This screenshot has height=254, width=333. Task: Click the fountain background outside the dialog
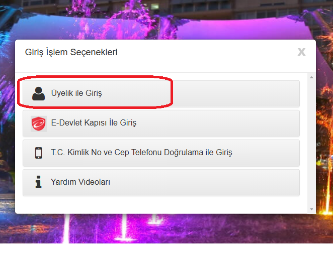point(165,230)
